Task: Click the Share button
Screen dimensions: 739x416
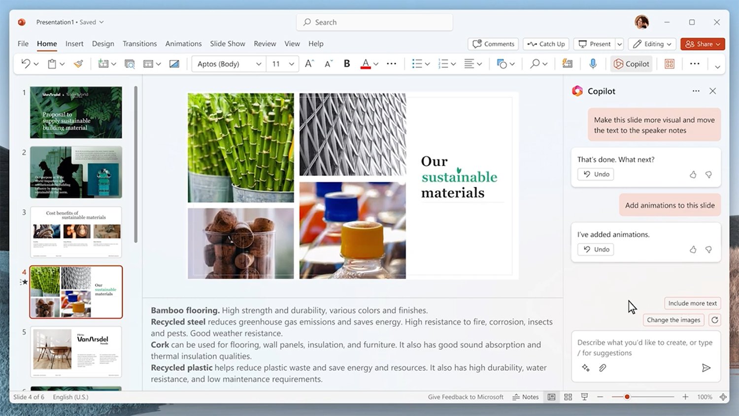Action: (703, 44)
